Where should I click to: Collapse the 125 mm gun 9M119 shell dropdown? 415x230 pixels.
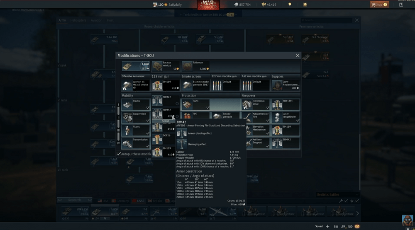pos(166,85)
